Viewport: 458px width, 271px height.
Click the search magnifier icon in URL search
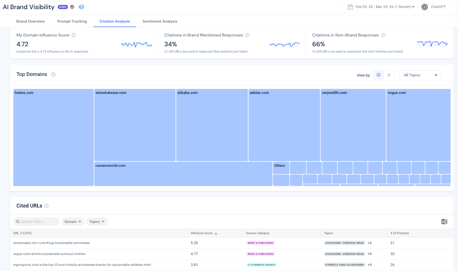(x=18, y=222)
